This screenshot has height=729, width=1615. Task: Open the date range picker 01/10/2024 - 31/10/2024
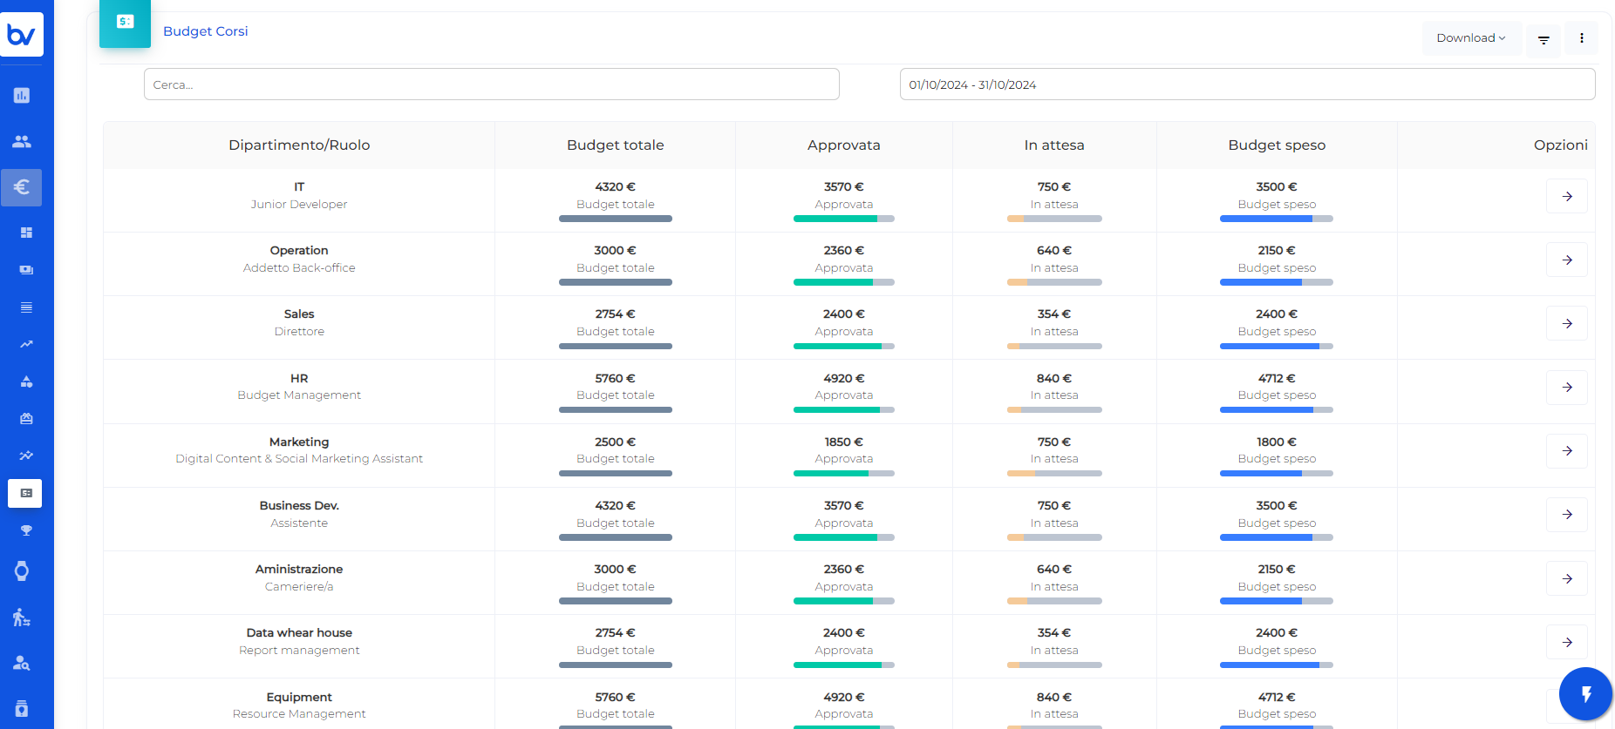coord(1247,84)
